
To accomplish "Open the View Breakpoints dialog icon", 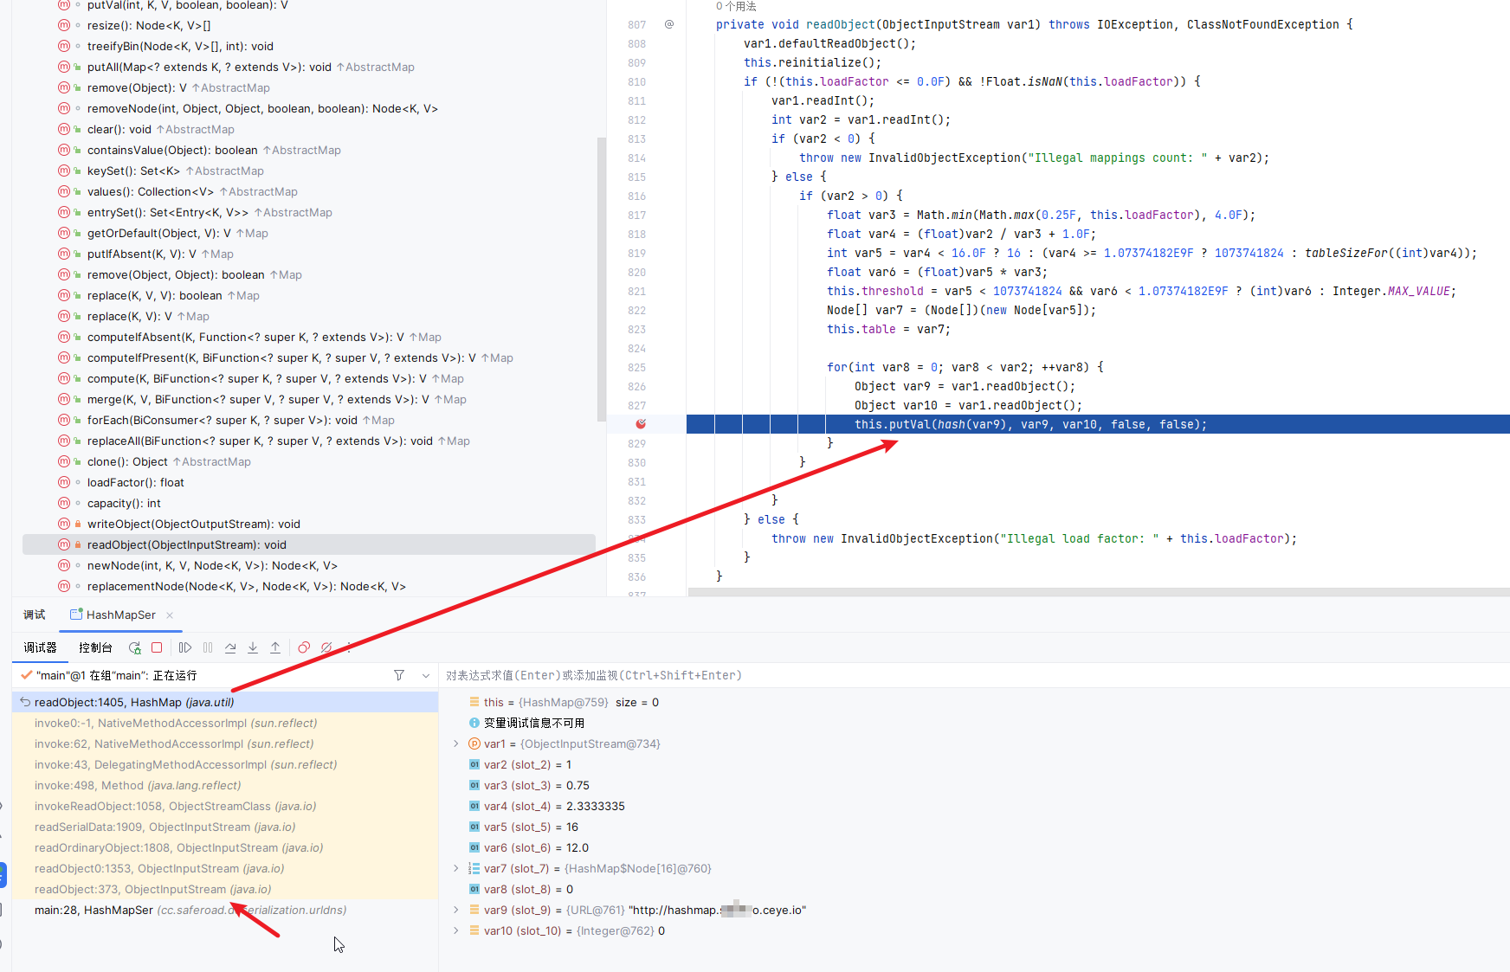I will [304, 647].
